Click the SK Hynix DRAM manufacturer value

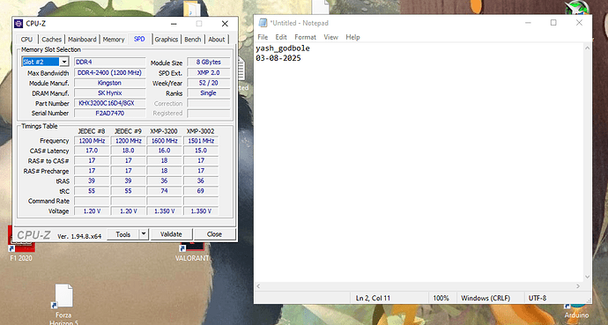109,93
